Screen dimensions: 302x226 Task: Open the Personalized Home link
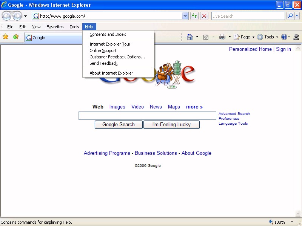click(250, 49)
